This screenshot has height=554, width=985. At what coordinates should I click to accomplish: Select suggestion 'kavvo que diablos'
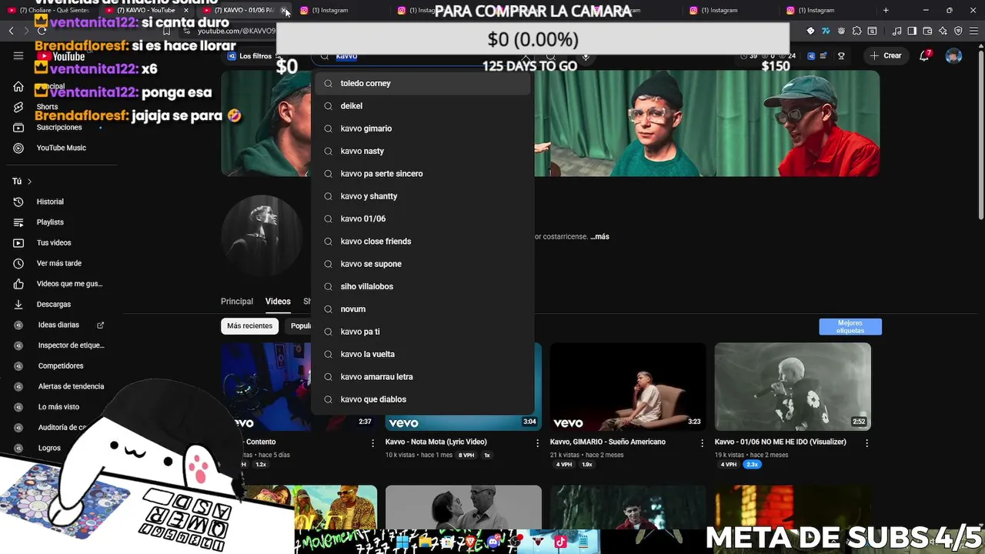click(x=422, y=399)
